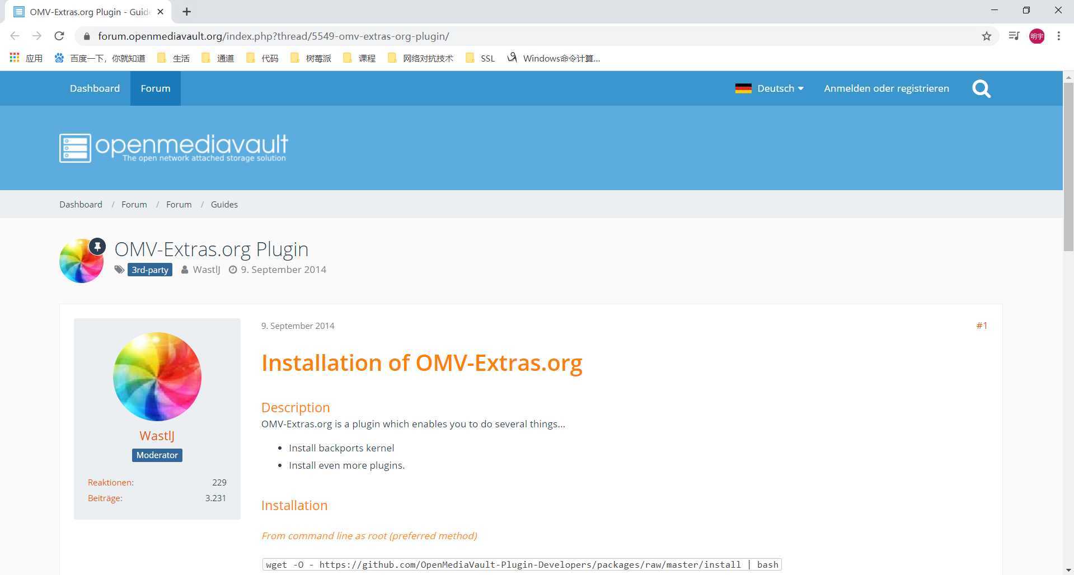
Task: Click the German flag icon
Action: pyautogui.click(x=743, y=88)
